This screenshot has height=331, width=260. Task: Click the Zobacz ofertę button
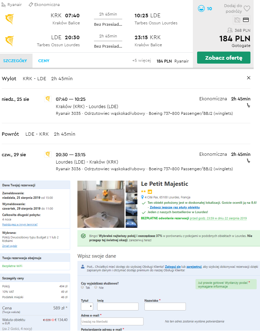click(x=224, y=58)
